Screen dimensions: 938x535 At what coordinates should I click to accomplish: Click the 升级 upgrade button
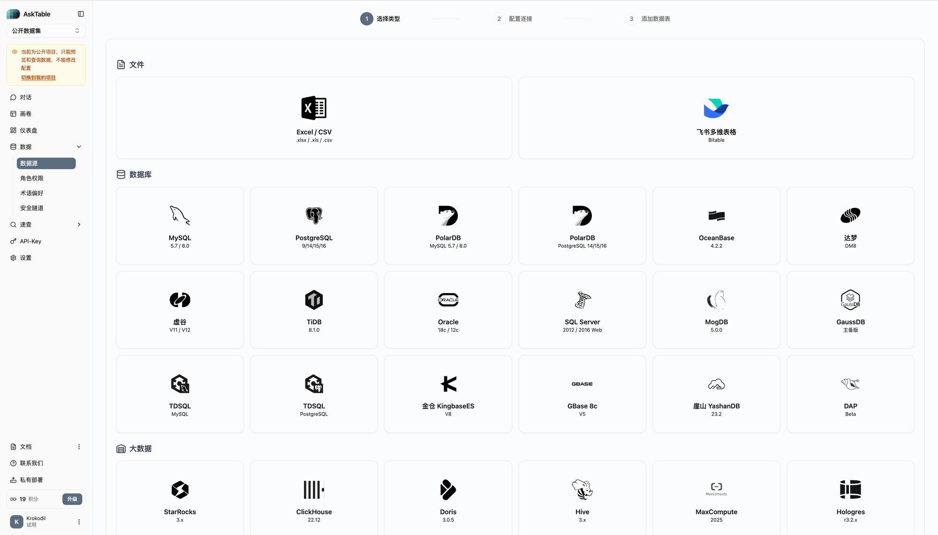[72, 499]
